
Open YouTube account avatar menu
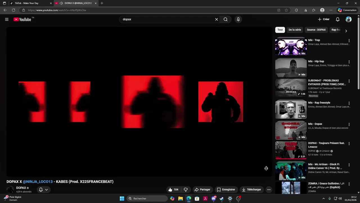(348, 19)
